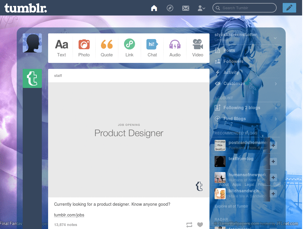
Task: Follow textfromdog with plus button
Action: 273,161
